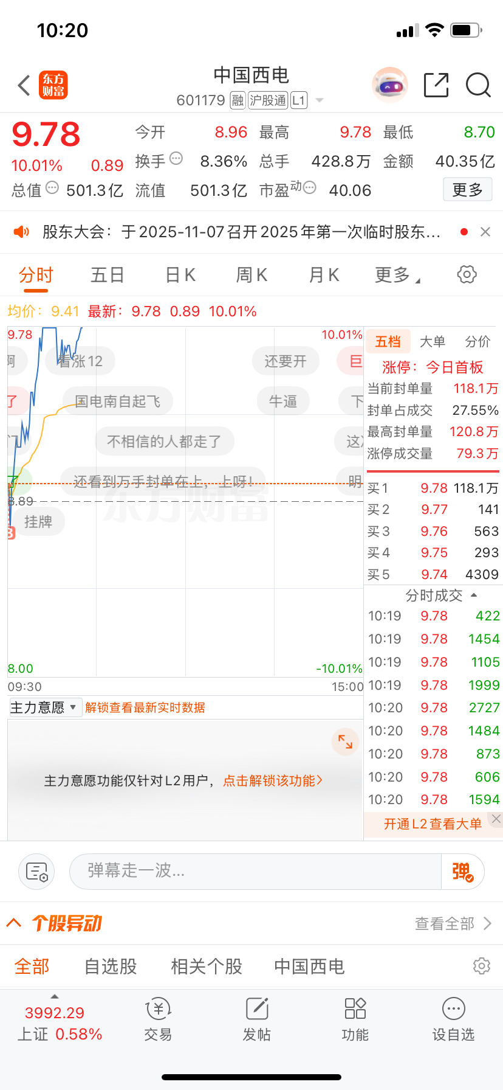Select 中国西电 filter tab
Image resolution: width=503 pixels, height=1090 pixels.
[x=309, y=967]
